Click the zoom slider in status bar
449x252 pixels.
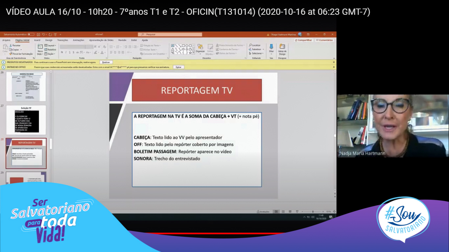tap(313, 212)
